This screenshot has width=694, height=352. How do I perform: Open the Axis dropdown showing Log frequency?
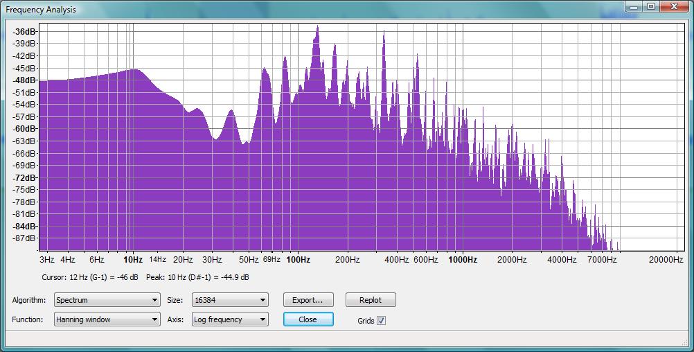pyautogui.click(x=230, y=319)
